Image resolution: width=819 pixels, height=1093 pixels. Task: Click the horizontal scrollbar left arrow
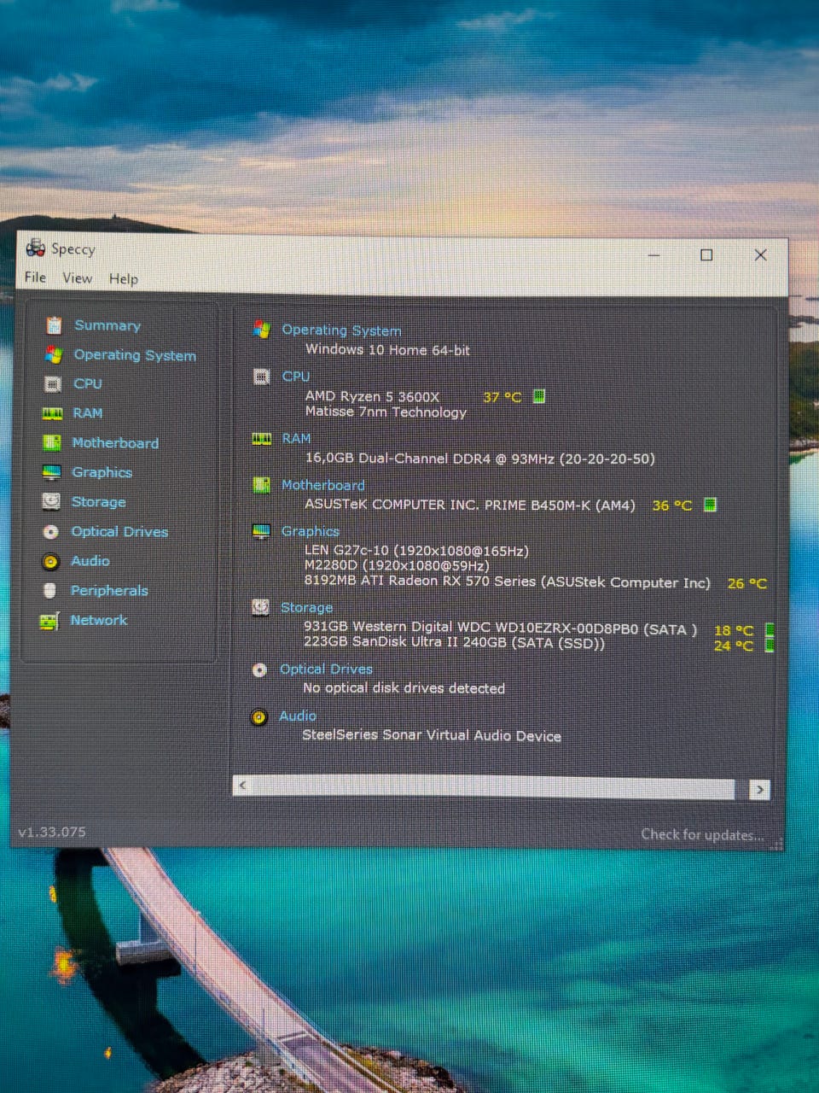[x=242, y=785]
